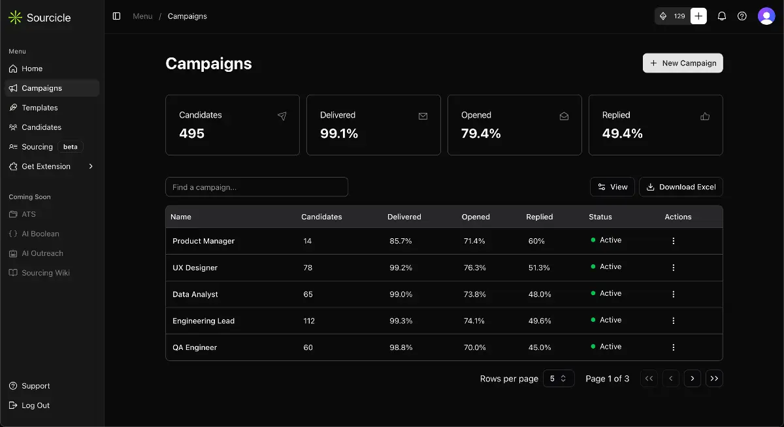Image resolution: width=784 pixels, height=427 pixels.
Task: Select Sourcing beta menu item
Action: tap(37, 147)
